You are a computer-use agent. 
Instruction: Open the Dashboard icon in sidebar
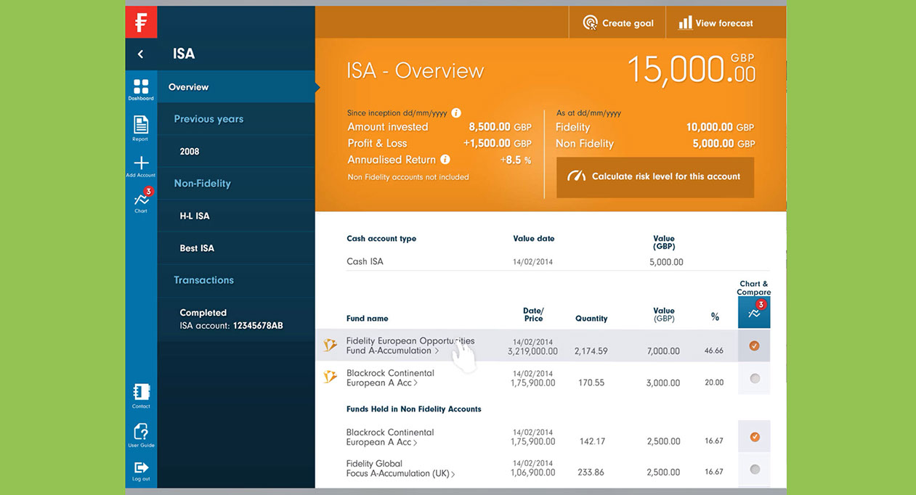point(141,89)
